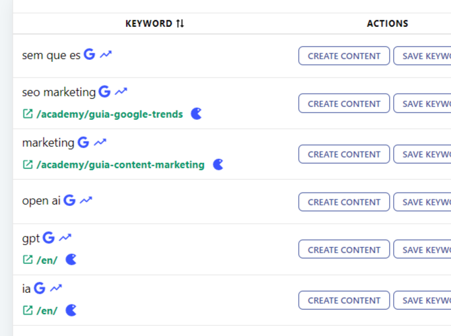Save keyword 'open ai'
This screenshot has height=336, width=451.
click(x=422, y=202)
